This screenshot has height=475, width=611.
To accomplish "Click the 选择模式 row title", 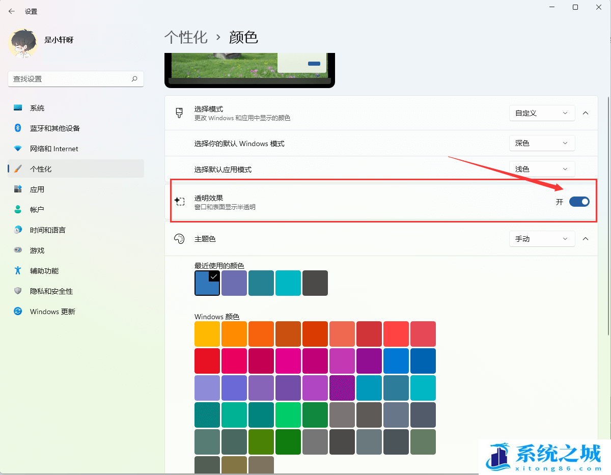I will pos(209,109).
